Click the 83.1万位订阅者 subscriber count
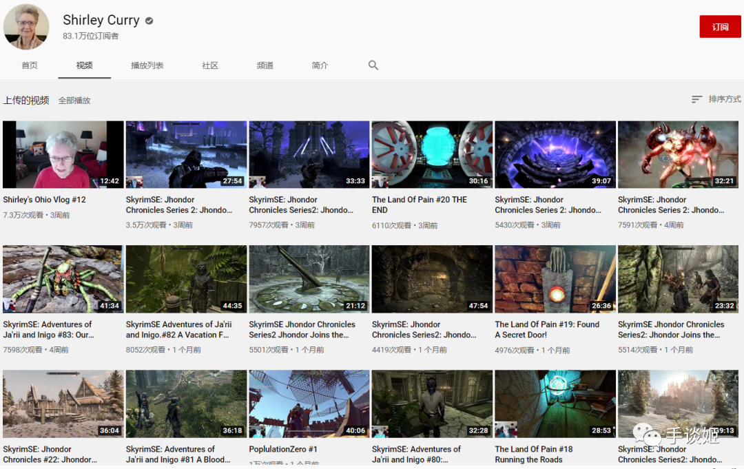This screenshot has width=744, height=469. pos(91,36)
